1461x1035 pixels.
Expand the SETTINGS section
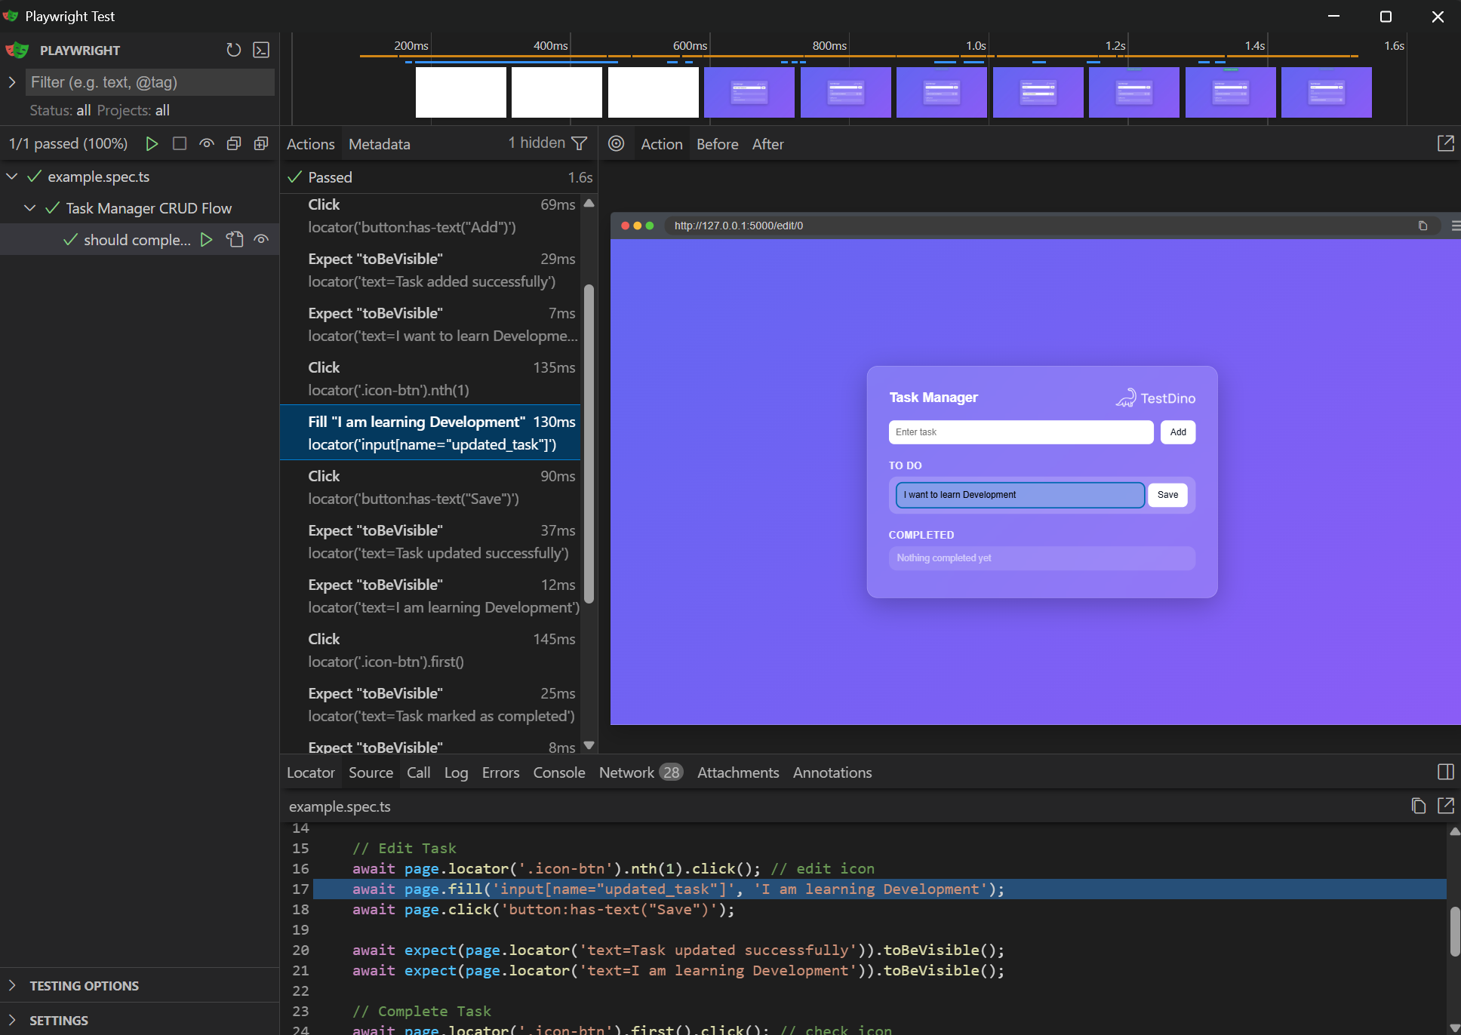59,1020
